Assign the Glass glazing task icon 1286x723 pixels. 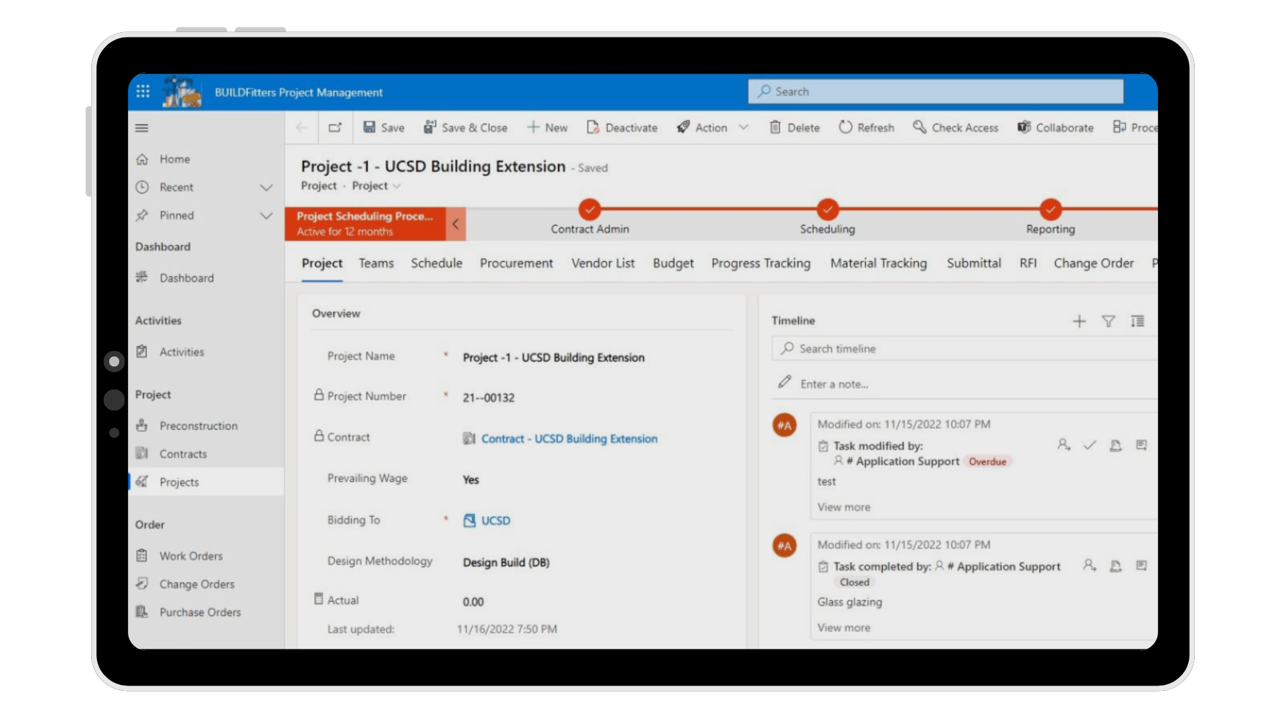point(1090,566)
